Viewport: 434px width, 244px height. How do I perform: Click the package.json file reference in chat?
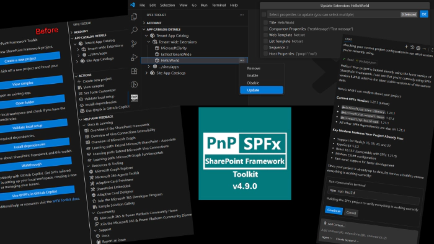(x=366, y=61)
